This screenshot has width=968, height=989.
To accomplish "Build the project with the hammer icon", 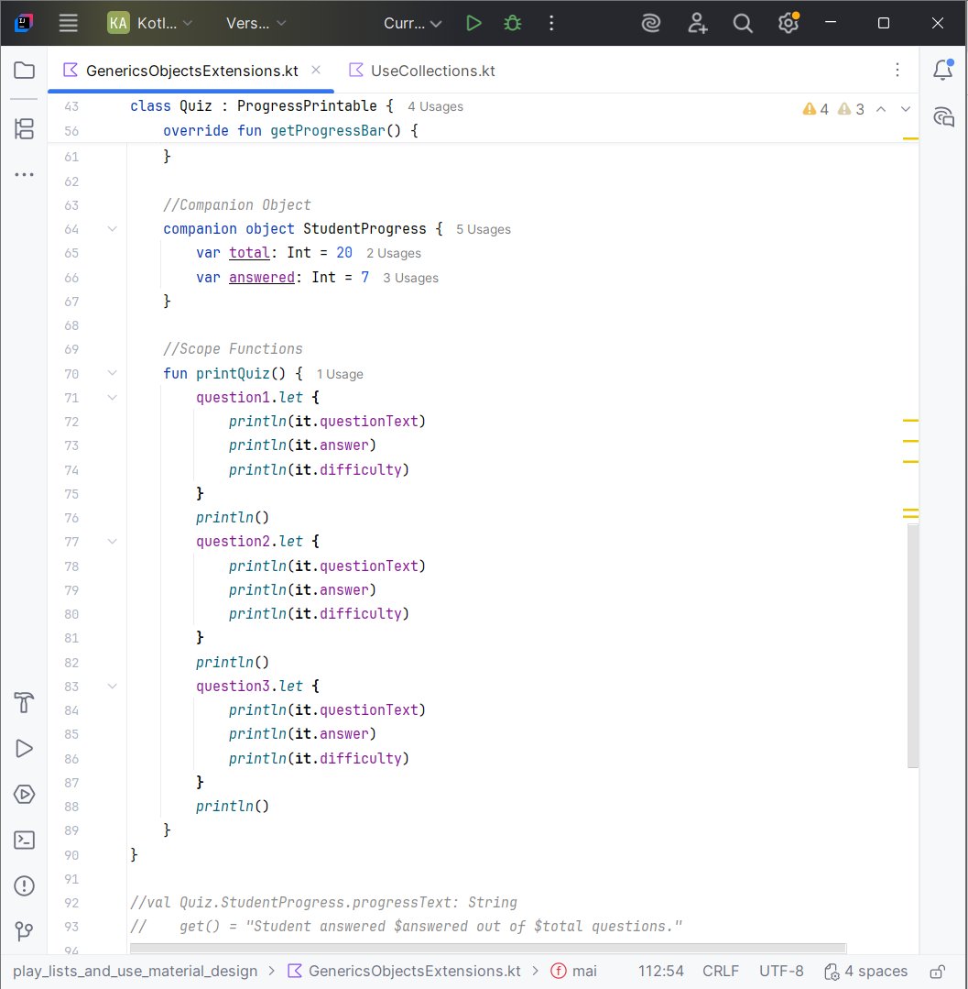I will coord(24,702).
